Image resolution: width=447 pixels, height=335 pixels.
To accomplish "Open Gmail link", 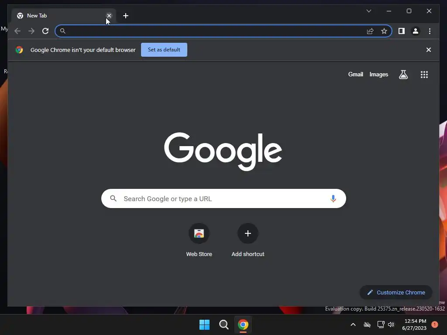I will [355, 74].
